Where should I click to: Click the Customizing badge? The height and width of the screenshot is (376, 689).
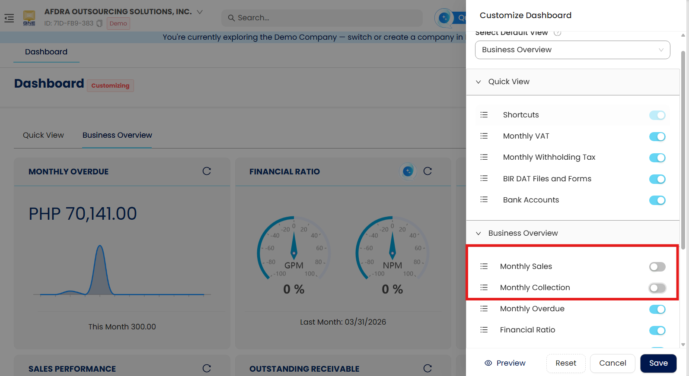point(110,85)
